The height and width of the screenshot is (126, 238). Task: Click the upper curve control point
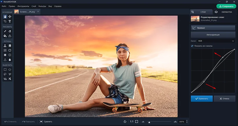223,57
